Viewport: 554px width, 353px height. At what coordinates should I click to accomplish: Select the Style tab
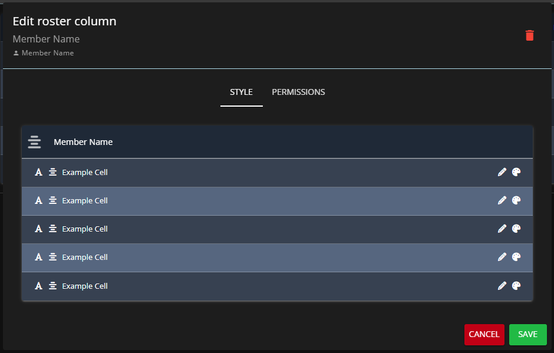pos(241,92)
